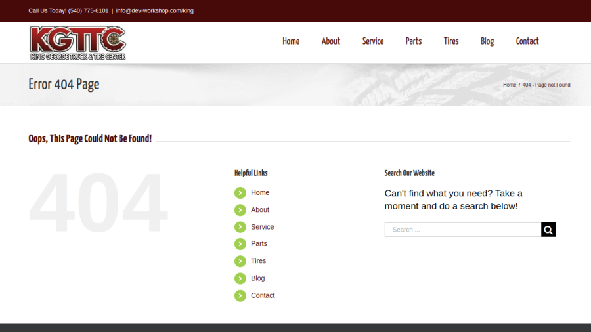Image resolution: width=591 pixels, height=332 pixels.
Task: Follow the Blog link under Helpful Links
Action: click(x=258, y=278)
